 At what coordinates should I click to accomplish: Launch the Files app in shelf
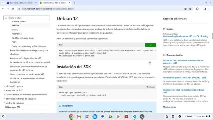[95, 116]
